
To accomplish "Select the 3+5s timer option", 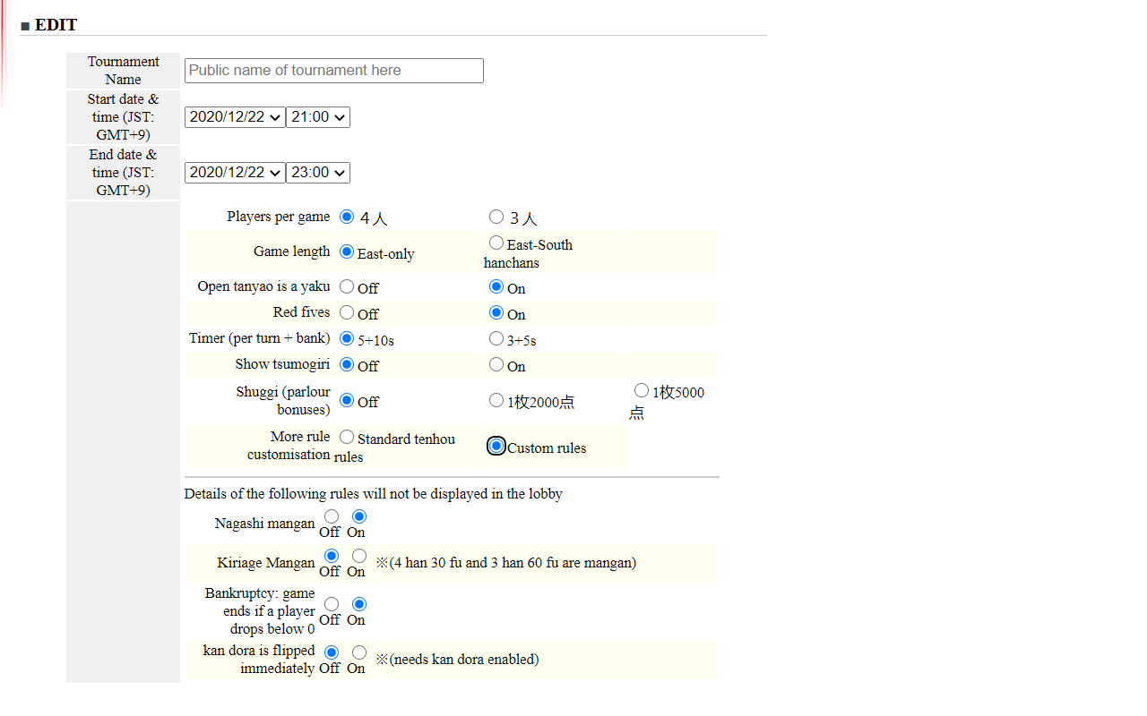I will [496, 337].
